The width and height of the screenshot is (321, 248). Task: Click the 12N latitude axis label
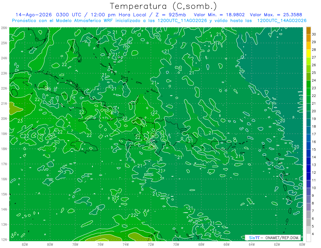(x=4, y=239)
